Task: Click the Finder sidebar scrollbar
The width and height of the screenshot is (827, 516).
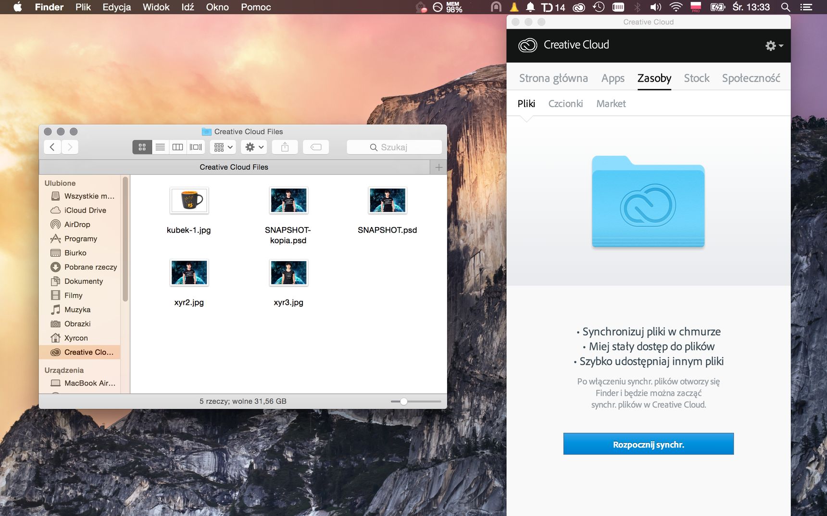Action: click(x=125, y=239)
